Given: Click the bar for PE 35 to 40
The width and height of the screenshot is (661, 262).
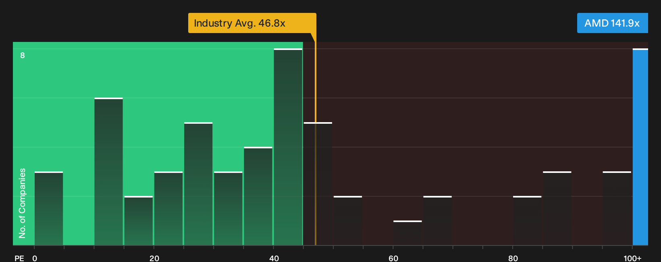Looking at the screenshot, I should (258, 196).
